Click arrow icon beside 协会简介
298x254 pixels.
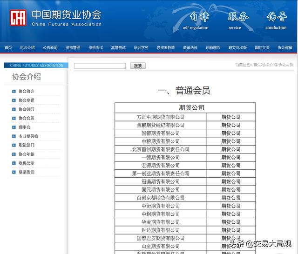tap(14, 91)
